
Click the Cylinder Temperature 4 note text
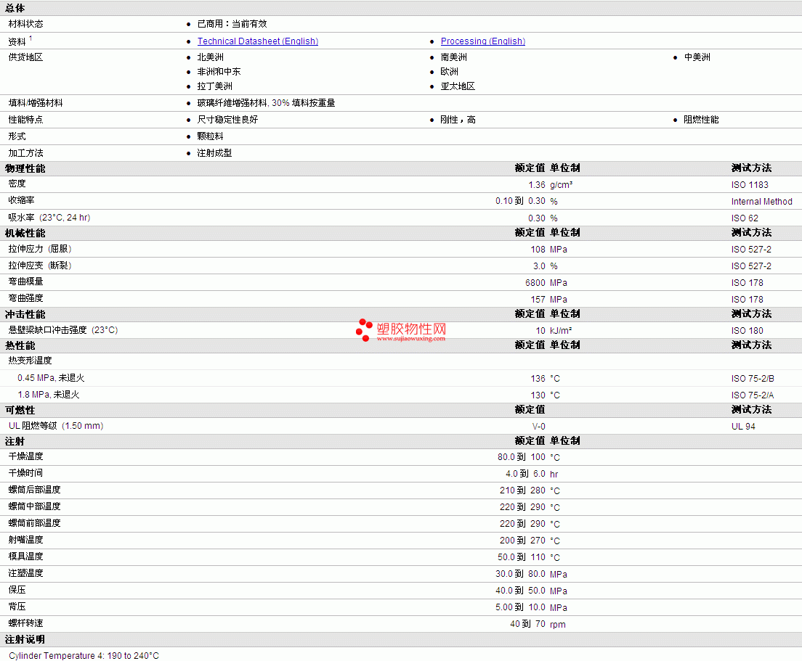click(x=84, y=655)
